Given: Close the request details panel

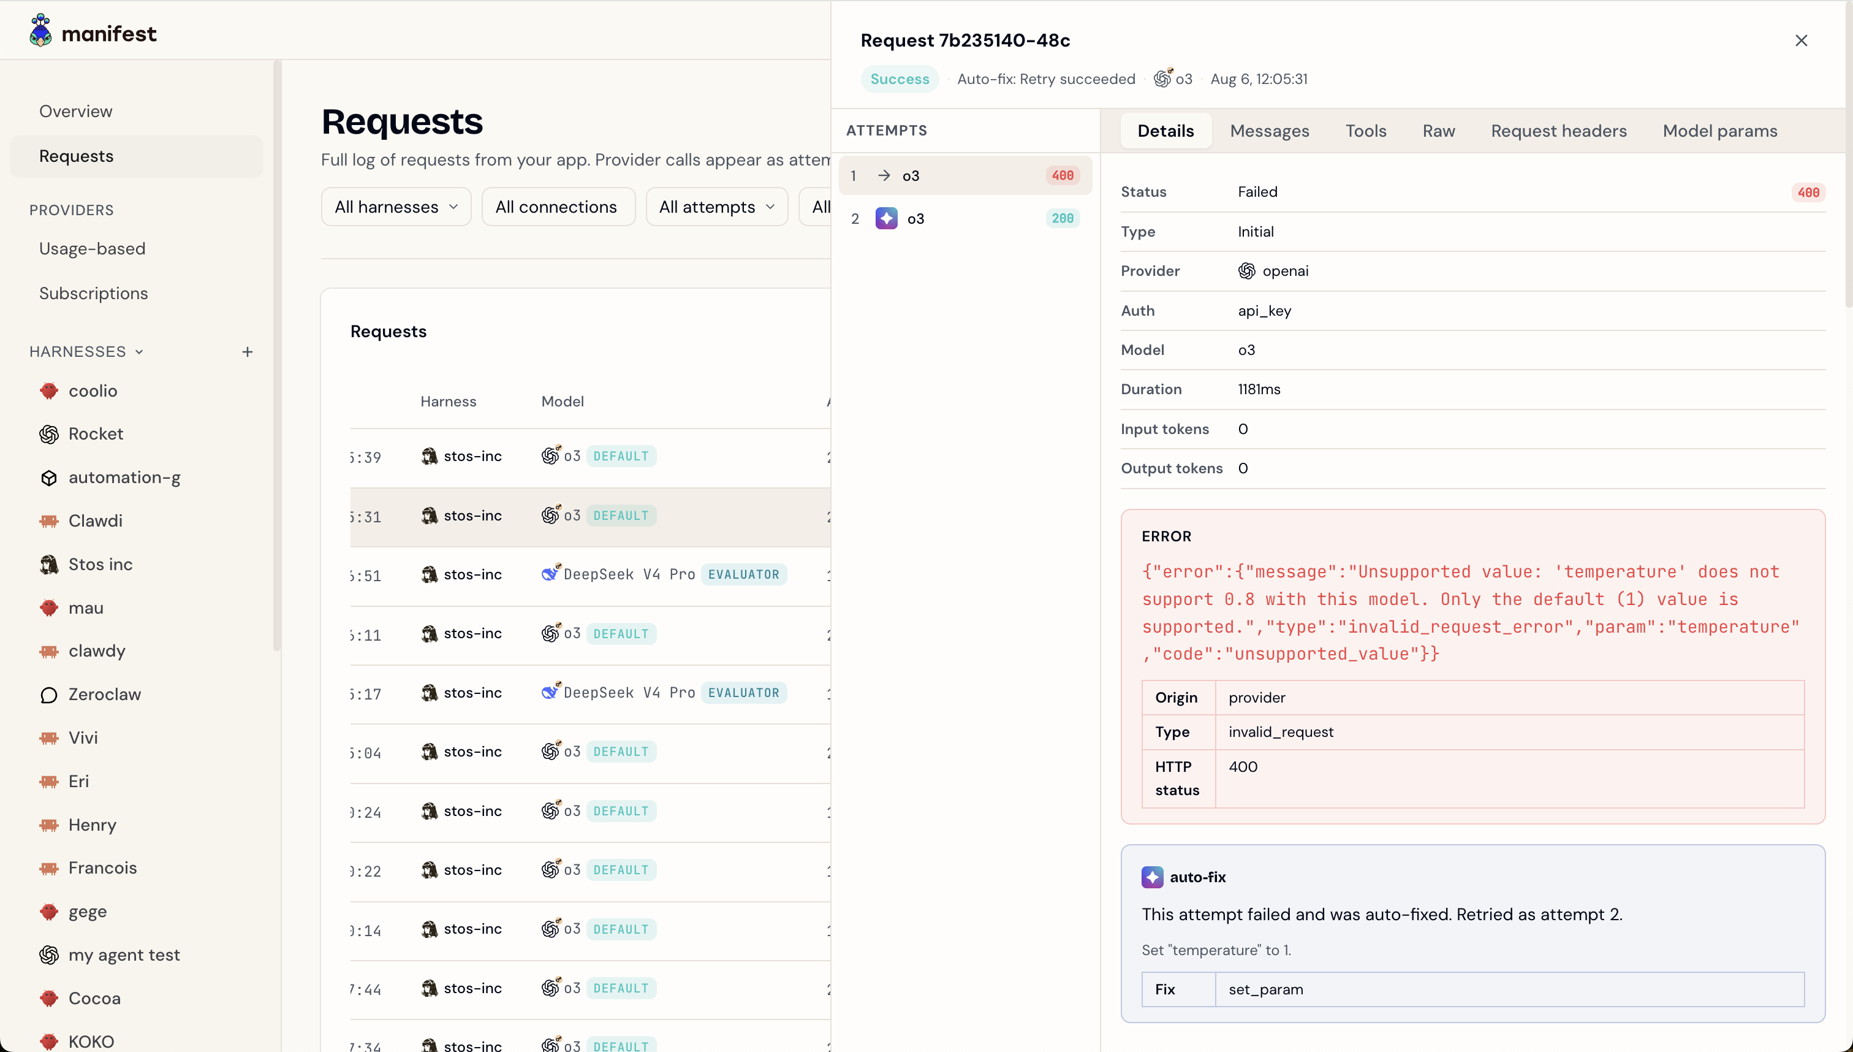Looking at the screenshot, I should click(x=1801, y=40).
